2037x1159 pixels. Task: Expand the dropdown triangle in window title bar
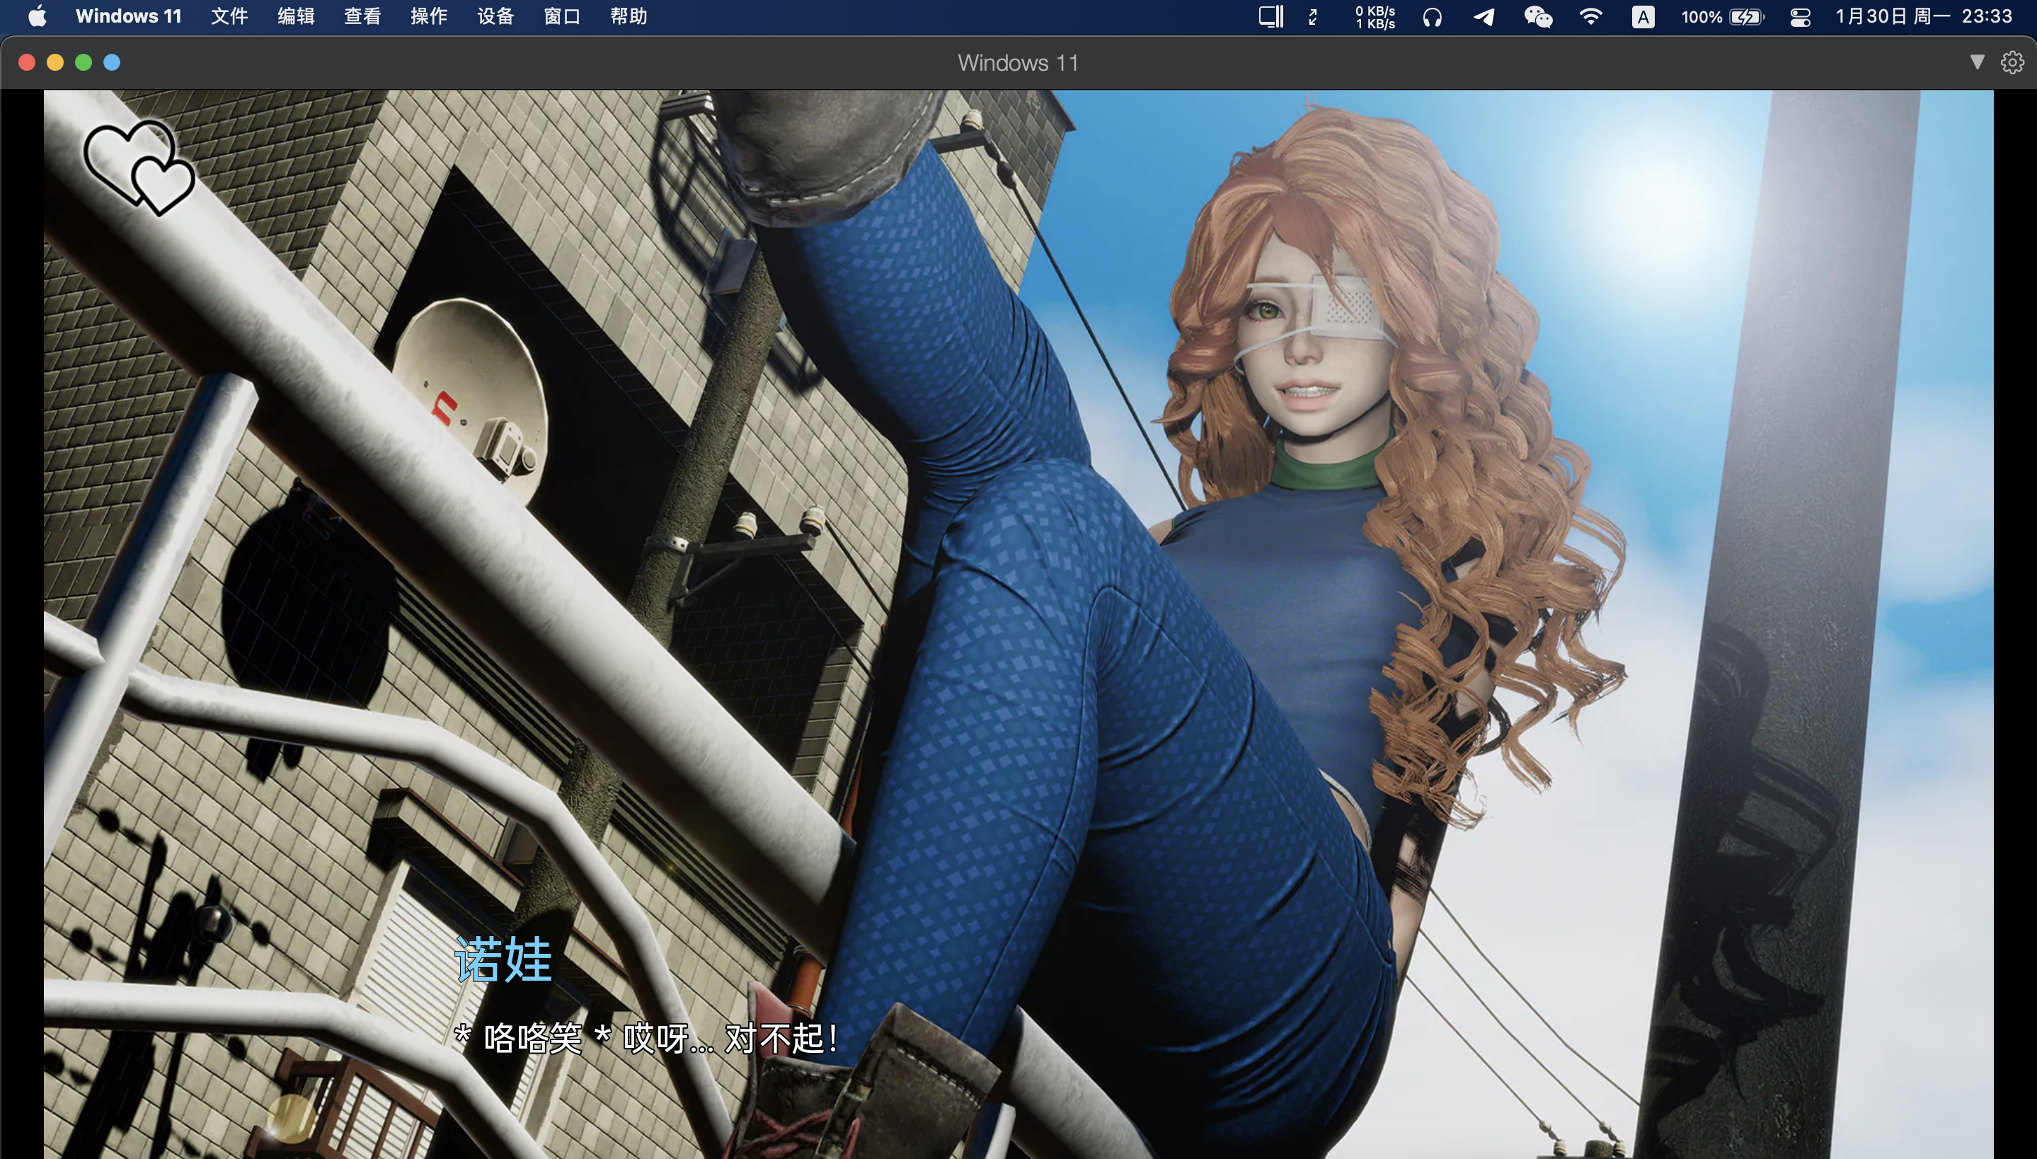(1977, 62)
